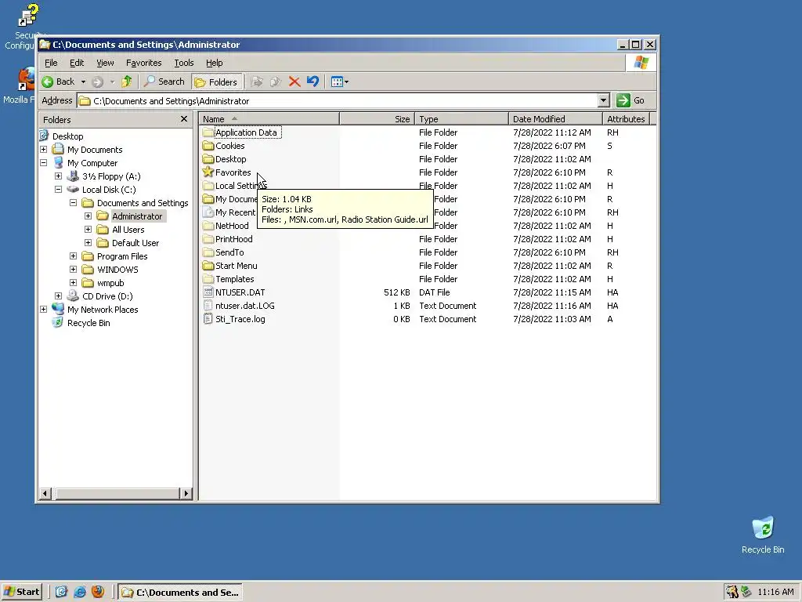
Task: Select the Templates folder icon
Action: pyautogui.click(x=208, y=278)
